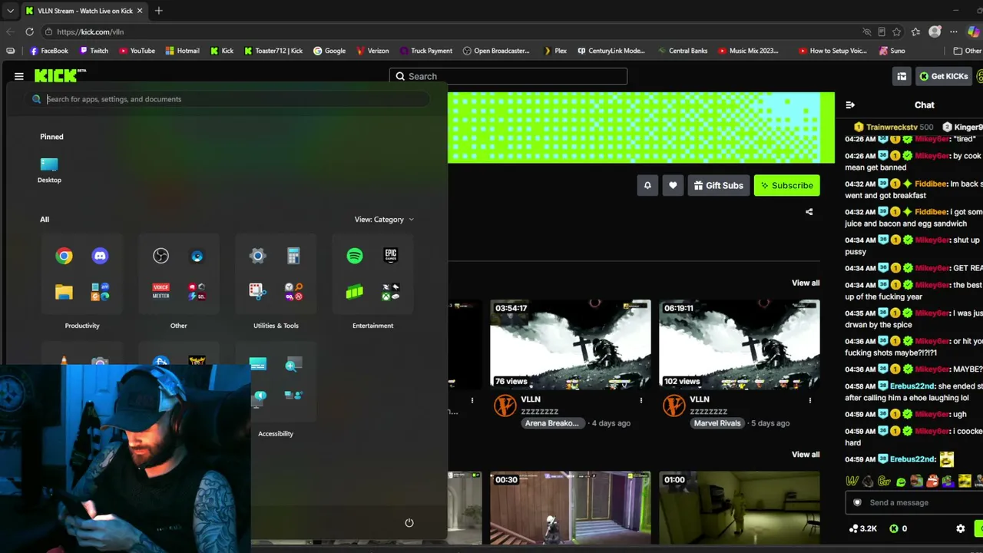983x553 pixels.
Task: Open the Hotmail bookmark
Action: 182,51
